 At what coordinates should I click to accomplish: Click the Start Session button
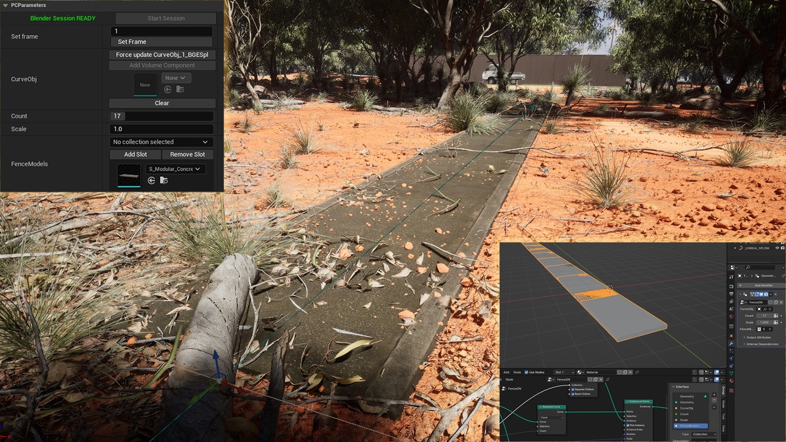point(166,18)
